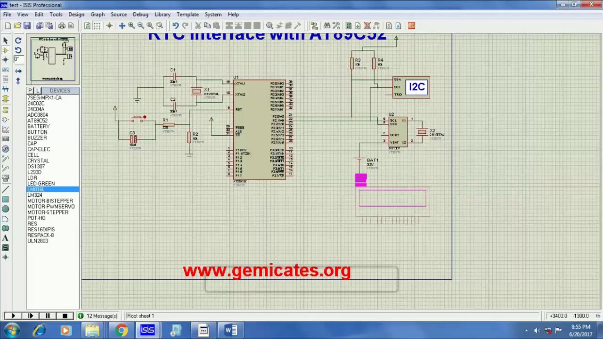Image resolution: width=603 pixels, height=339 pixels.
Task: Print the schematic using printer icon
Action: tap(62, 25)
